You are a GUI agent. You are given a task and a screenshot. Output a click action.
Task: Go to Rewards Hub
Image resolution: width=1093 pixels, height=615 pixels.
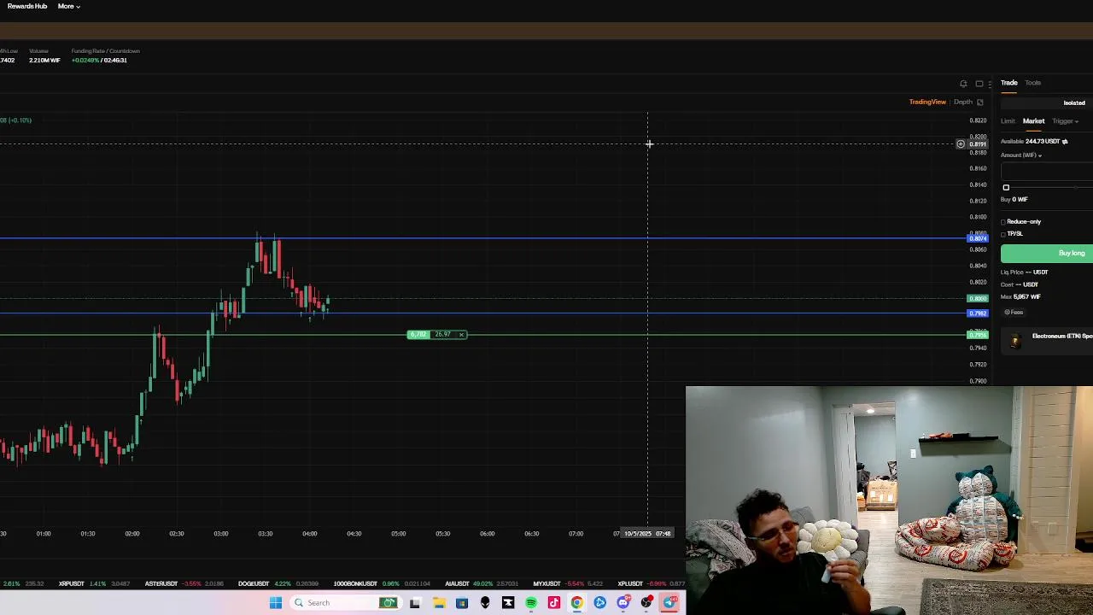point(27,6)
